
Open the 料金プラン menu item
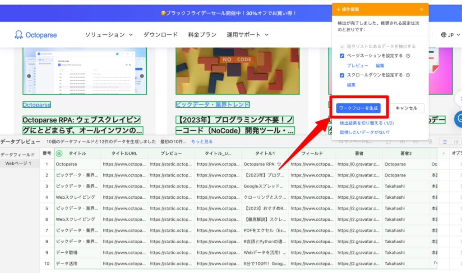pyautogui.click(x=202, y=35)
